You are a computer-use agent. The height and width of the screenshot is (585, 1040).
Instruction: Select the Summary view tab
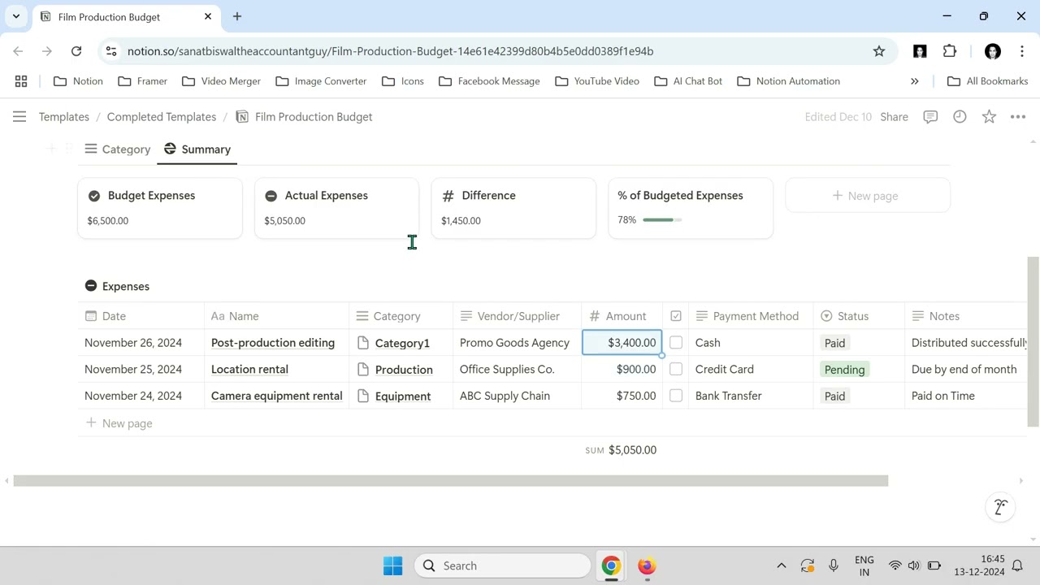coord(197,149)
